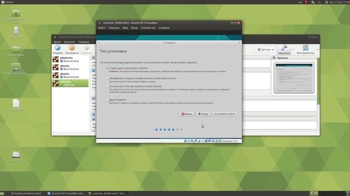Viewport: 350px width, 196px height.
Task: Open Файл menu in VirtualBox Manager
Action: tap(57, 42)
